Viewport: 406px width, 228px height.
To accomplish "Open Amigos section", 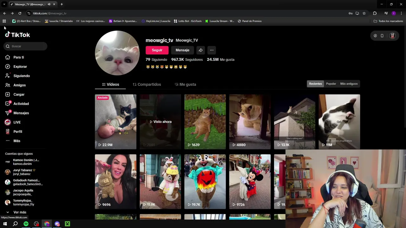I will coord(15,85).
